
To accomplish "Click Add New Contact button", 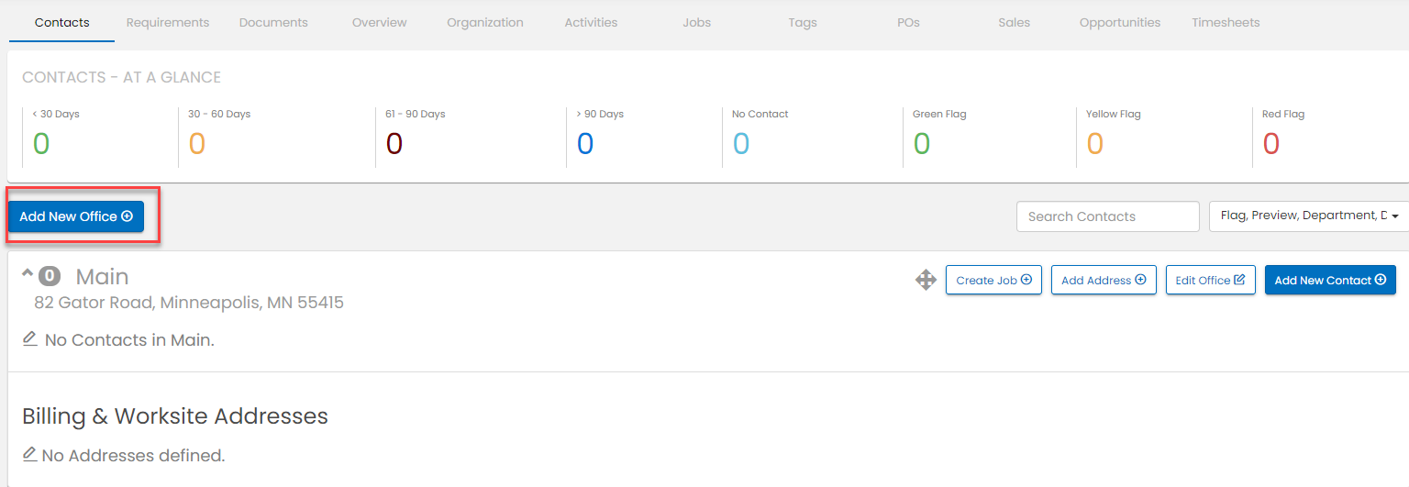I will tap(1329, 280).
